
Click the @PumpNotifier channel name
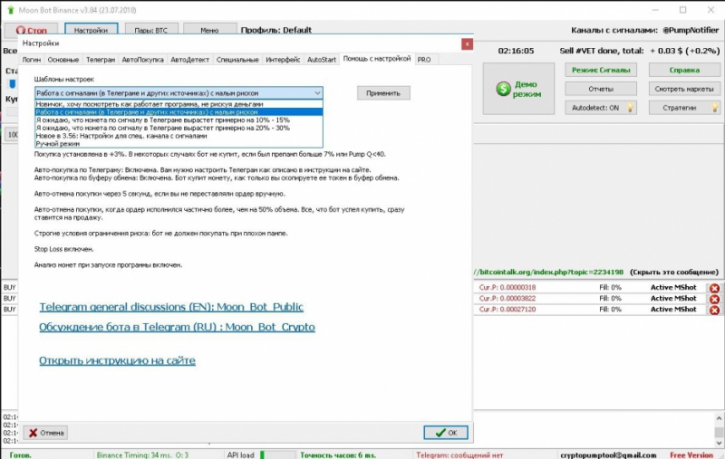click(691, 30)
